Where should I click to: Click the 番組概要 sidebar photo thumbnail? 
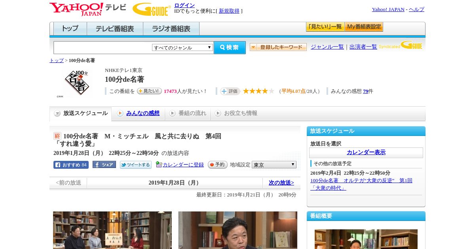coord(366,239)
